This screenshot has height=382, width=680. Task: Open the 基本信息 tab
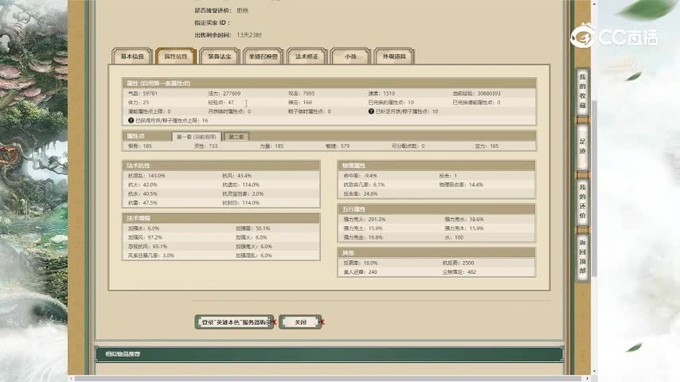pyautogui.click(x=132, y=57)
